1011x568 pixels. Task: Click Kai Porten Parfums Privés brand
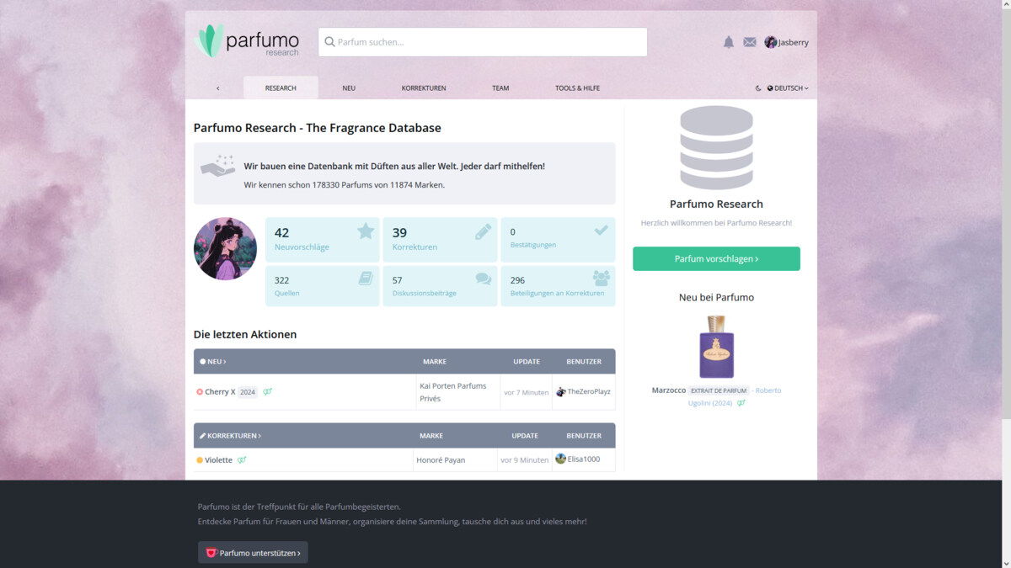452,392
